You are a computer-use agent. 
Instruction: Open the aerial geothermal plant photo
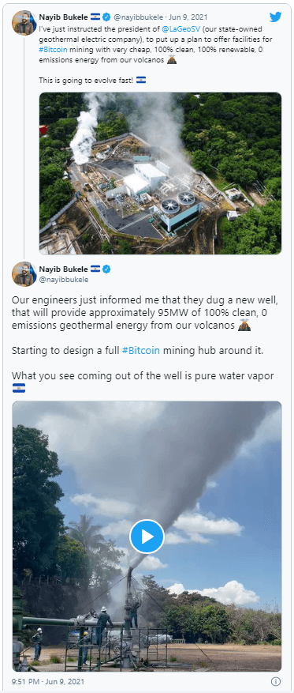click(x=160, y=173)
